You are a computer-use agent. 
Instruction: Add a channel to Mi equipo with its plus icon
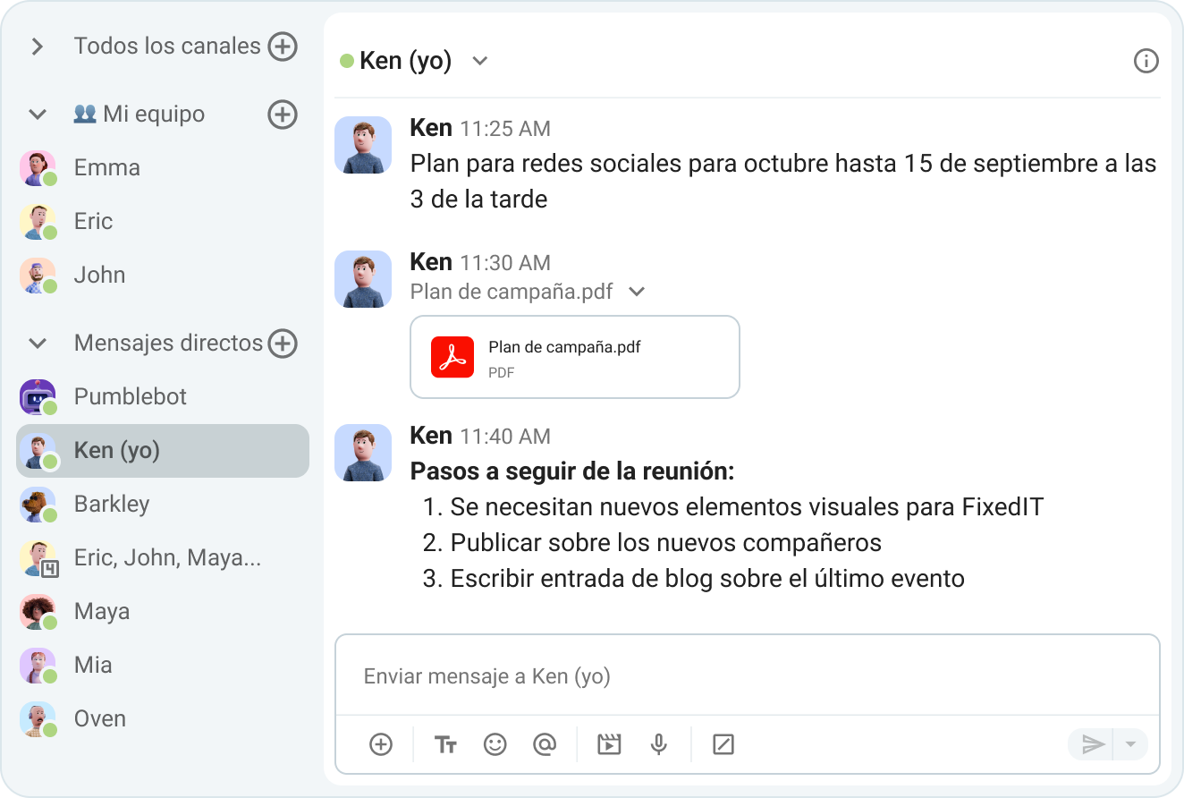(x=283, y=115)
